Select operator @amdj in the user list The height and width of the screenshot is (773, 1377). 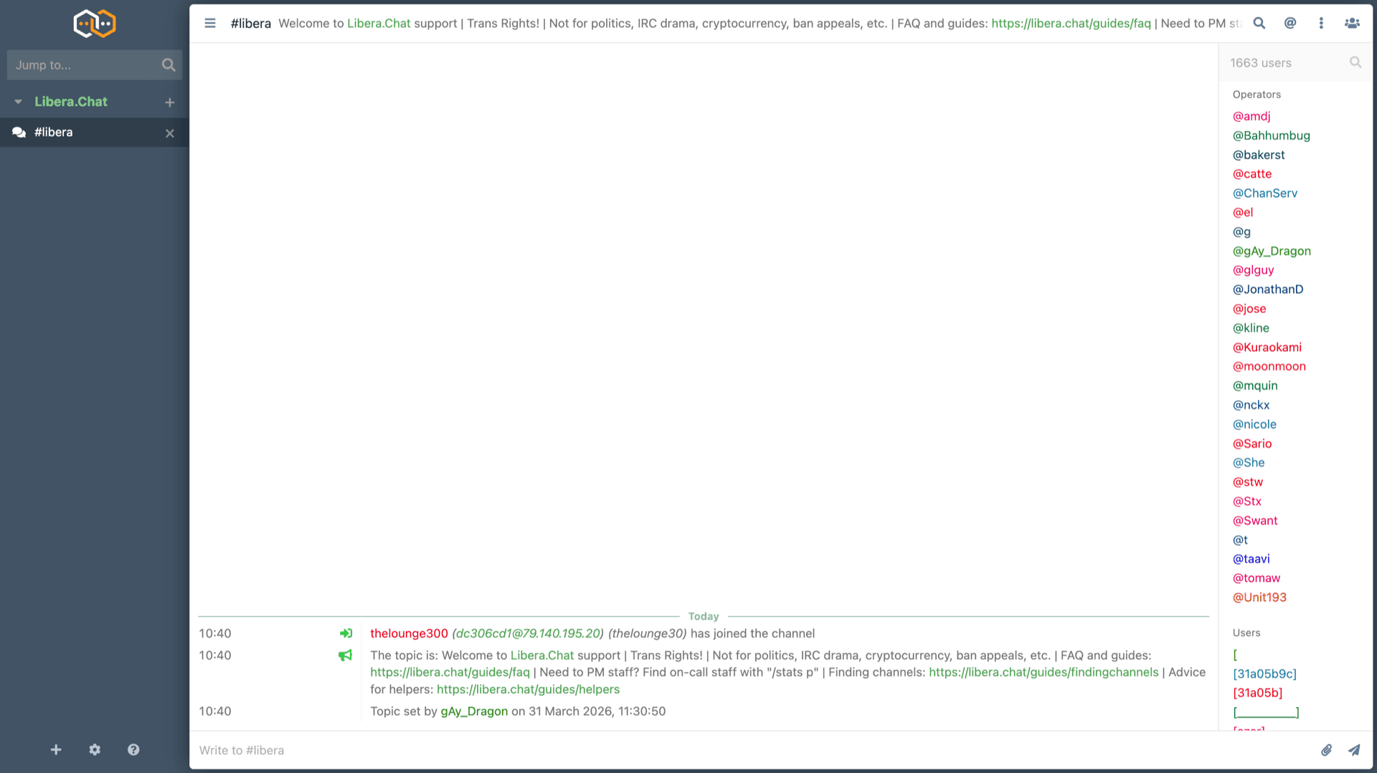(x=1251, y=116)
